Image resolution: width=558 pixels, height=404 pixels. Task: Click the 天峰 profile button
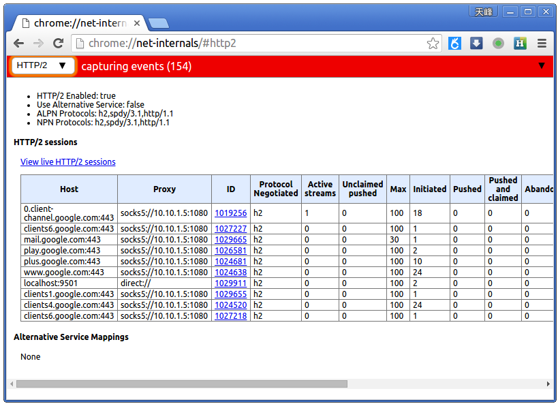(x=483, y=12)
